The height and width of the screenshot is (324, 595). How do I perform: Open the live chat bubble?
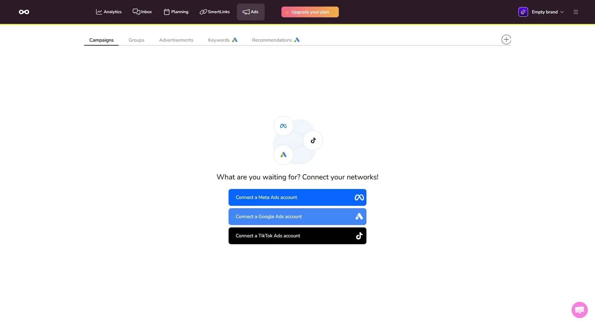[x=579, y=310]
